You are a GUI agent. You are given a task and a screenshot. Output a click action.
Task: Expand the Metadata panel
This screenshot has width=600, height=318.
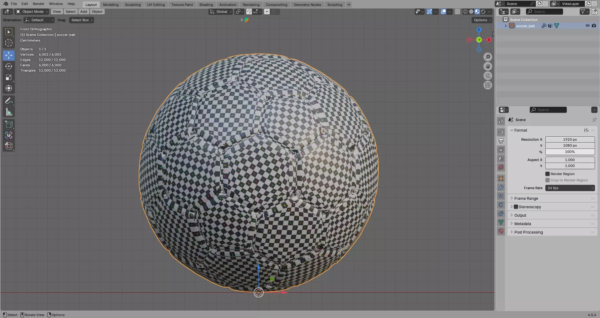(552, 224)
